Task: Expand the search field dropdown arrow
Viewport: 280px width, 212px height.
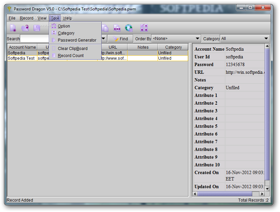Action: [x=103, y=39]
